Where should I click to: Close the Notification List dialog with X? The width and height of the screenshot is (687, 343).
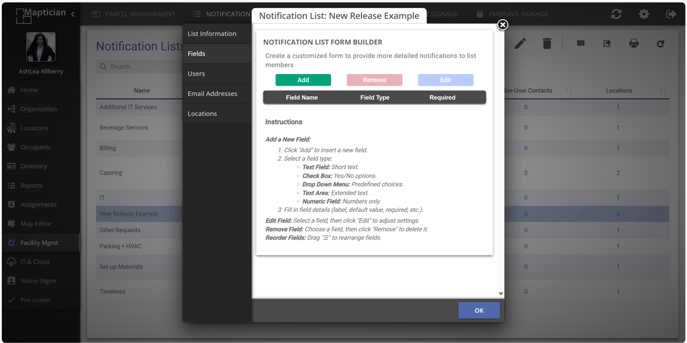point(502,25)
